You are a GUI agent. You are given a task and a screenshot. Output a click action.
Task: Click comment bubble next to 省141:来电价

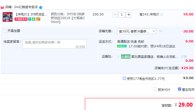click(x=162, y=15)
